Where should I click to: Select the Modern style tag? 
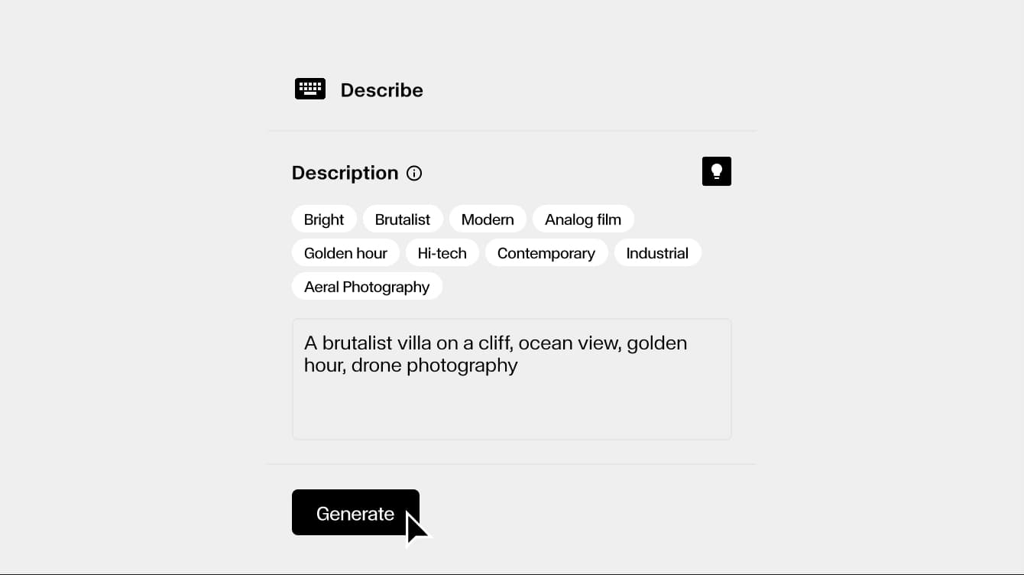pos(488,219)
